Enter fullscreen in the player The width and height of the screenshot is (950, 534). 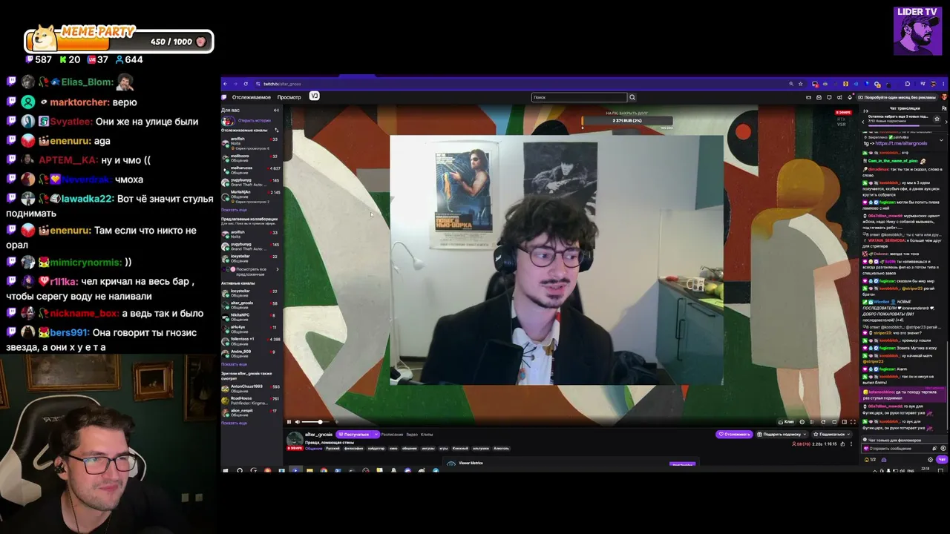[x=853, y=422]
